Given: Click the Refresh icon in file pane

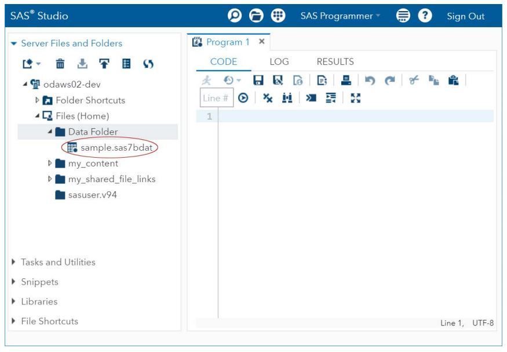Looking at the screenshot, I should pos(148,64).
